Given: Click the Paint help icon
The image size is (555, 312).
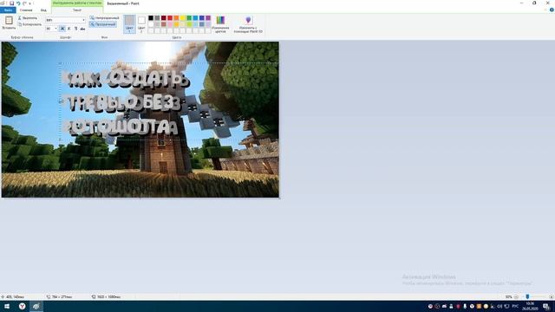Looking at the screenshot, I should (552, 10).
